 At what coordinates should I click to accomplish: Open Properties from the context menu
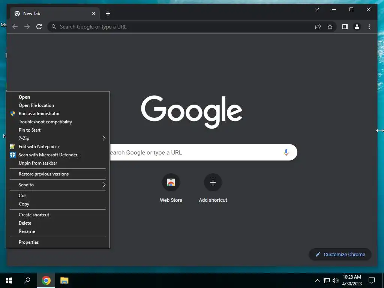pos(58,242)
